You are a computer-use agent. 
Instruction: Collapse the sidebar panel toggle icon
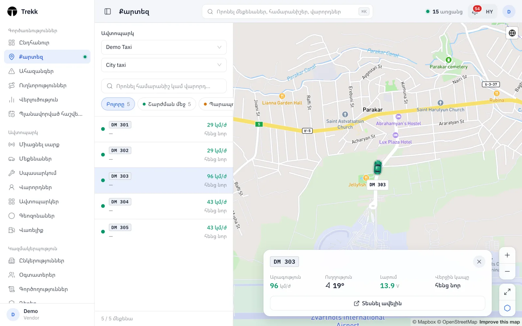108,12
